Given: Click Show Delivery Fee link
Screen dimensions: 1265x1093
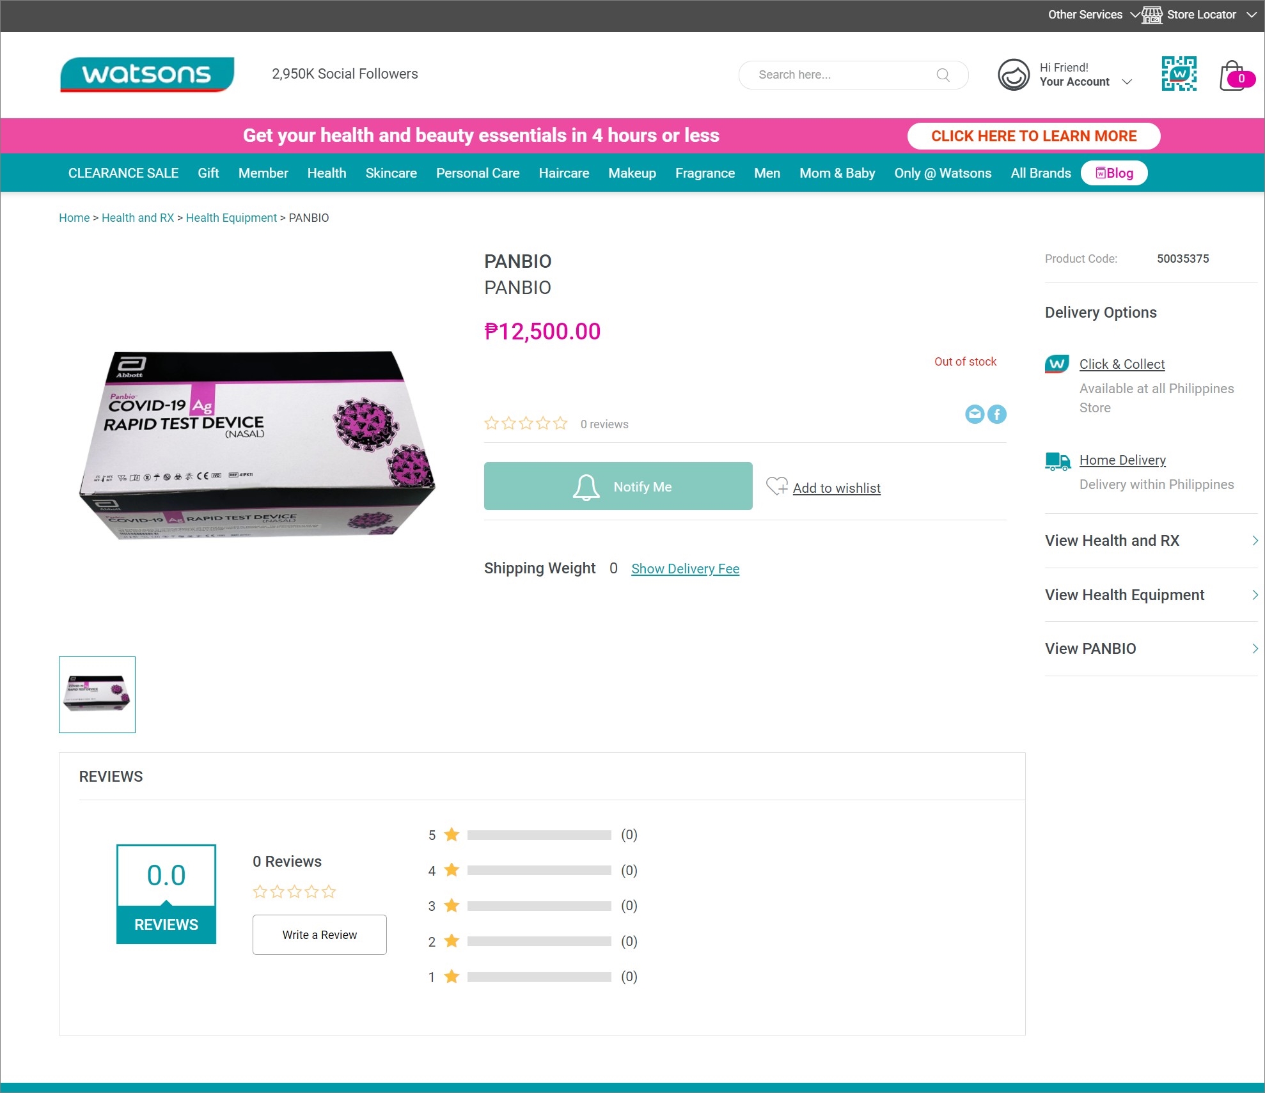Looking at the screenshot, I should point(685,569).
